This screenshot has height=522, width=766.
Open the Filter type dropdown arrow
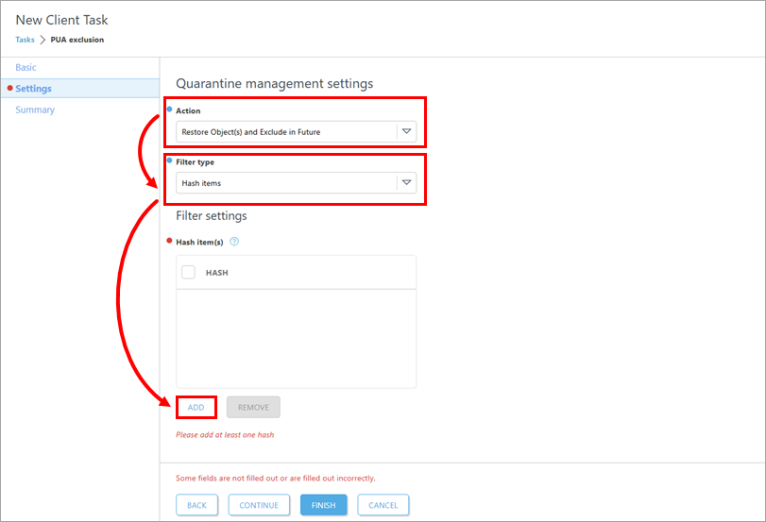pos(406,183)
